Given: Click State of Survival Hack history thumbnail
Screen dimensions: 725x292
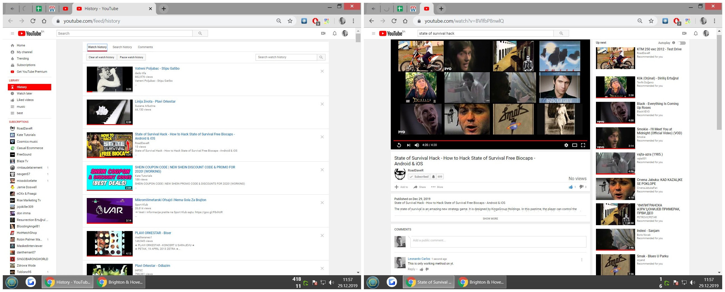Looking at the screenshot, I should point(109,145).
